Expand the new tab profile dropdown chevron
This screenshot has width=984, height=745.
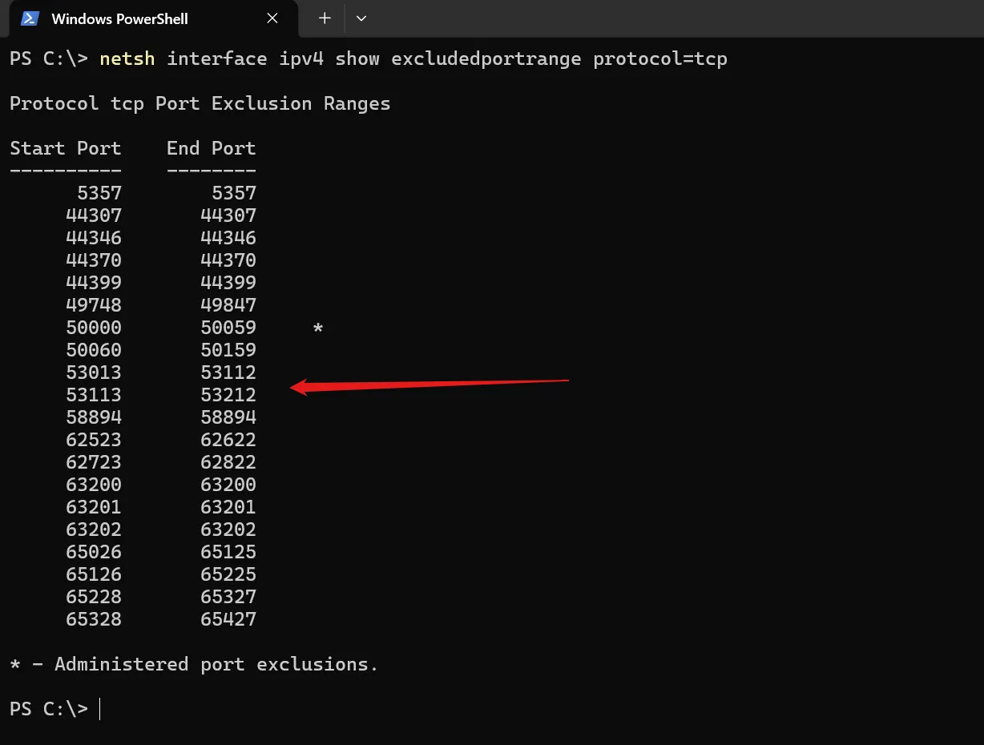(361, 18)
